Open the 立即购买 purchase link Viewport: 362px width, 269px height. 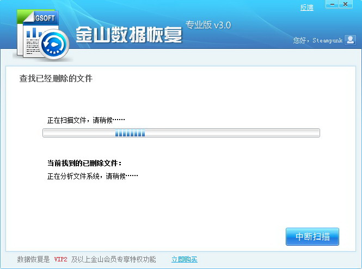[x=184, y=259]
